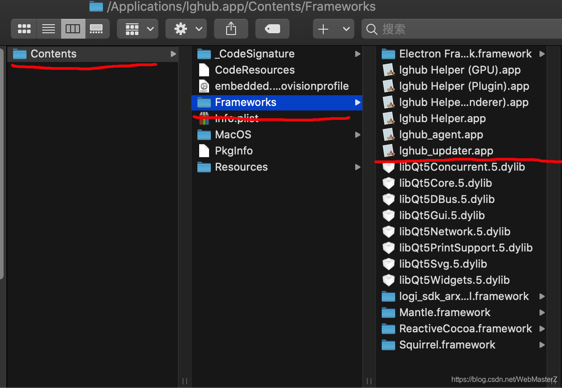
Task: Expand arrow of Contents folder
Action: tap(174, 54)
